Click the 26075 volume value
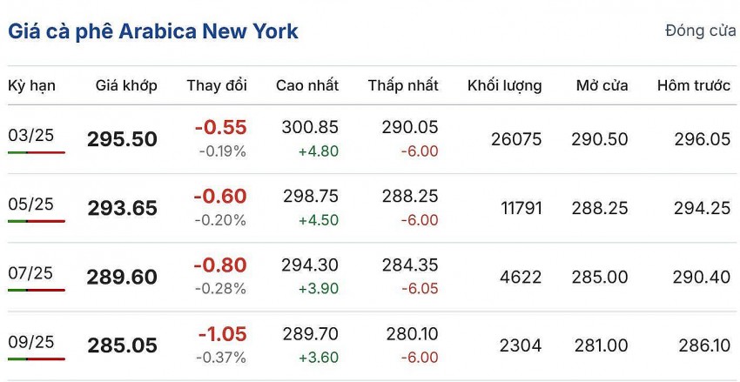The height and width of the screenshot is (382, 740). (x=521, y=139)
